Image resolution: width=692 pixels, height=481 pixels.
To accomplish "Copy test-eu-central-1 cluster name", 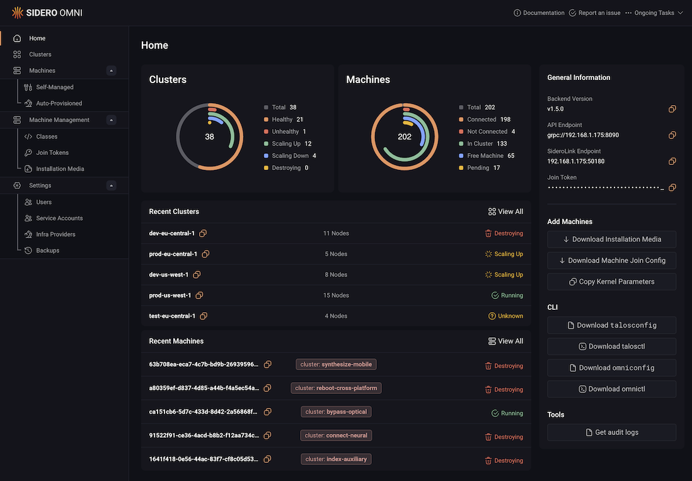I will click(204, 316).
